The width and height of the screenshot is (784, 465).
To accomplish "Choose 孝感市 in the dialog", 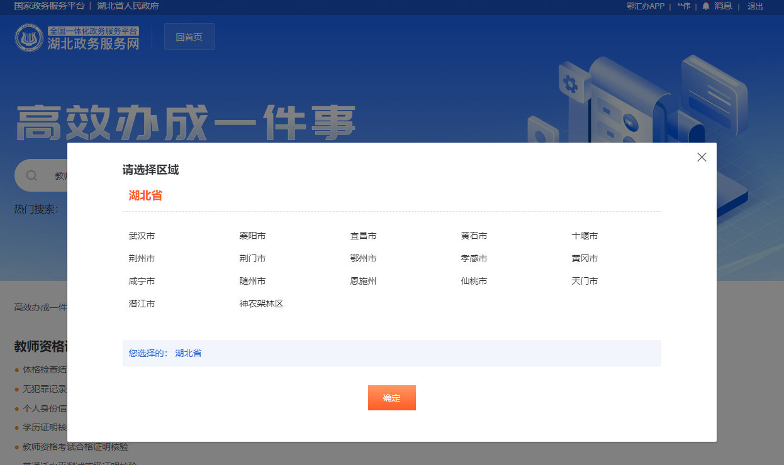I will 474,258.
